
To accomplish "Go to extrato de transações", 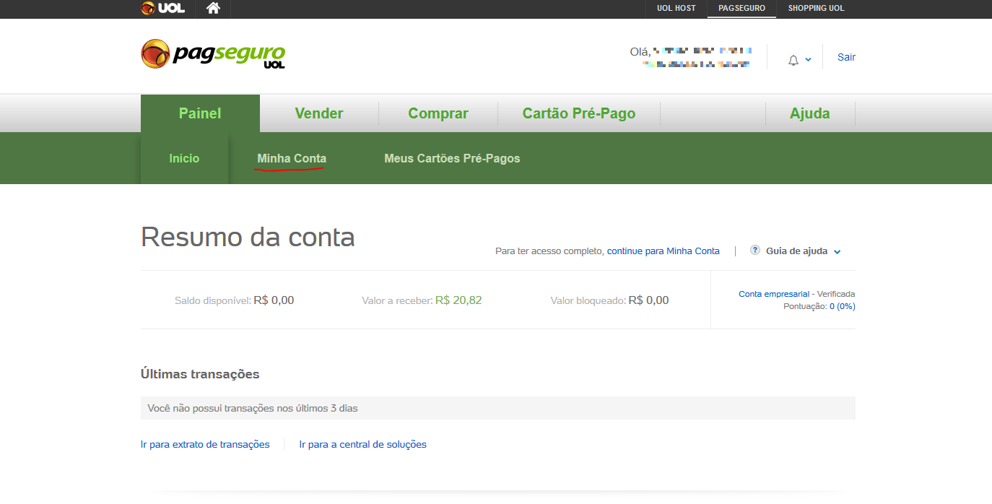I will pos(205,444).
